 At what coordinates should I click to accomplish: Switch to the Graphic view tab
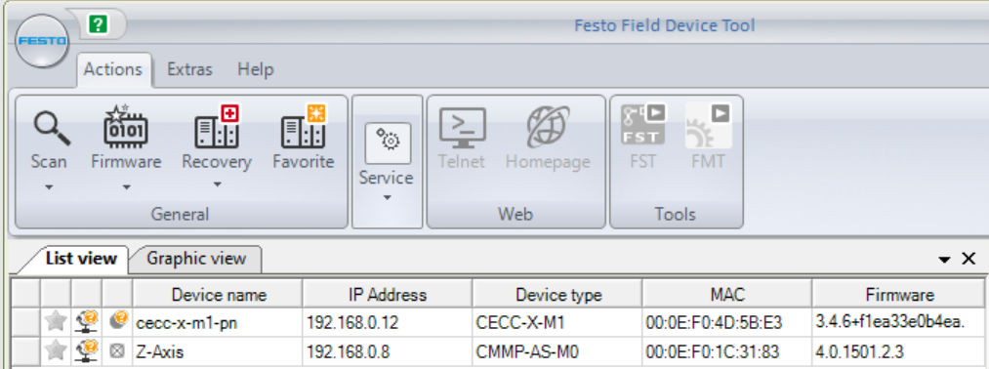[x=196, y=259]
